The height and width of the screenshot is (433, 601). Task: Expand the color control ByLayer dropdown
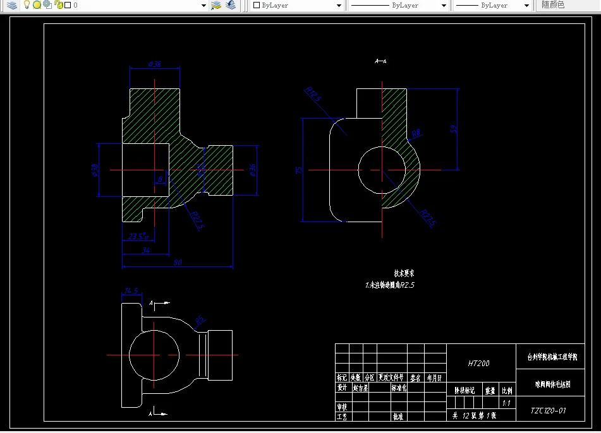(339, 6)
